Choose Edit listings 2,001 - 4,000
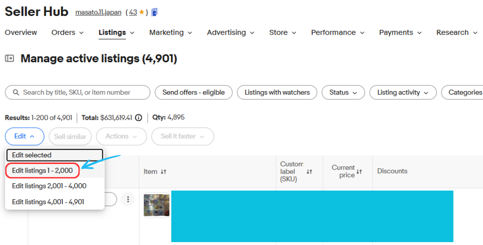Screen dimensions: 483x245 coord(55,186)
